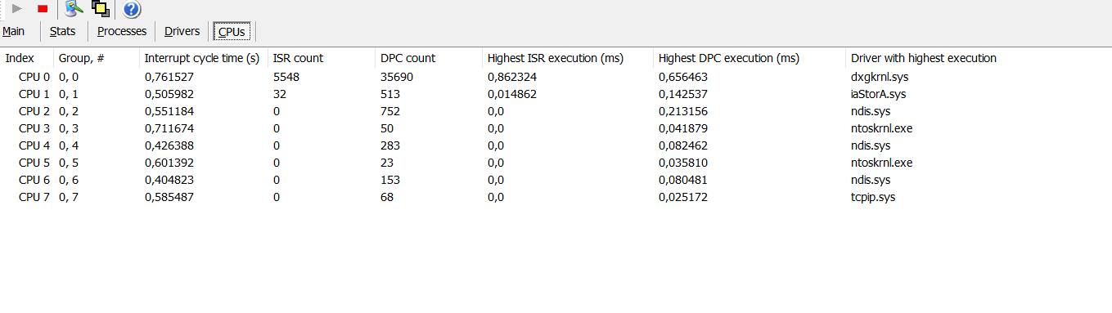This screenshot has width=1112, height=313.
Task: Open the blue question mark help icon
Action: (132, 10)
